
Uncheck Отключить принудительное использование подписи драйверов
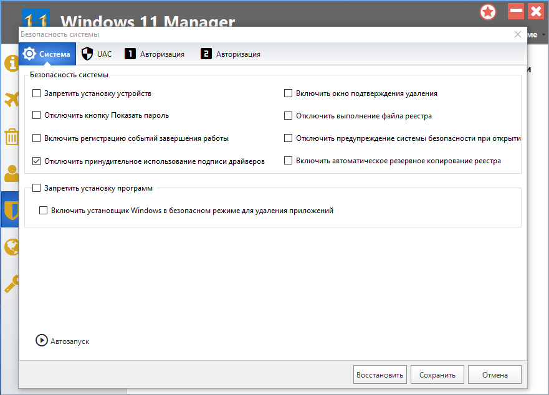(36, 161)
